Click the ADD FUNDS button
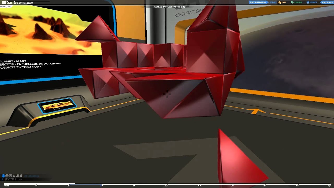The height and width of the screenshot is (188, 334). (327, 2)
